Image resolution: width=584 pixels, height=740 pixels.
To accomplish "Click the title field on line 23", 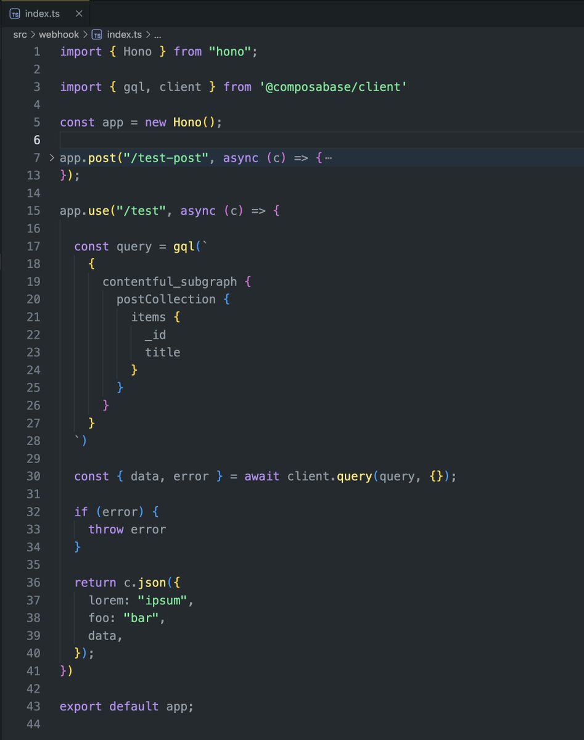I will [163, 352].
